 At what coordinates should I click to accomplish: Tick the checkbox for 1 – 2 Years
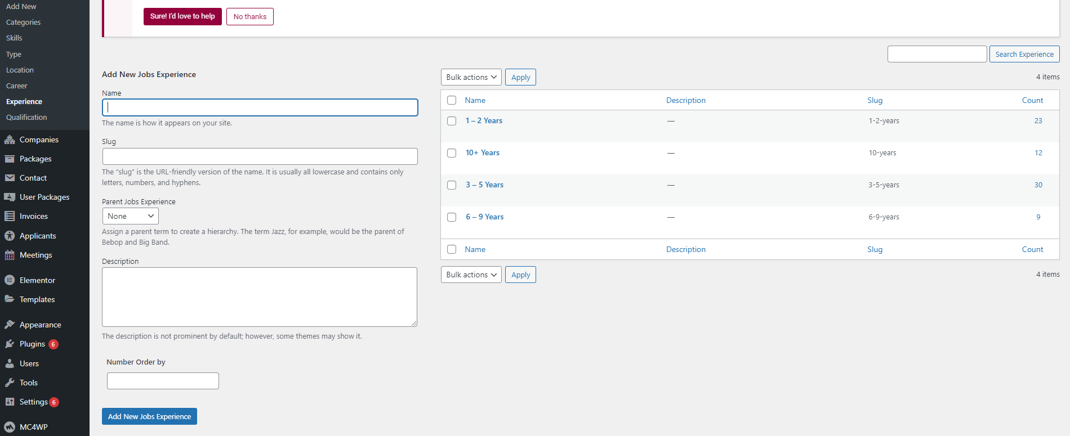pyautogui.click(x=452, y=121)
